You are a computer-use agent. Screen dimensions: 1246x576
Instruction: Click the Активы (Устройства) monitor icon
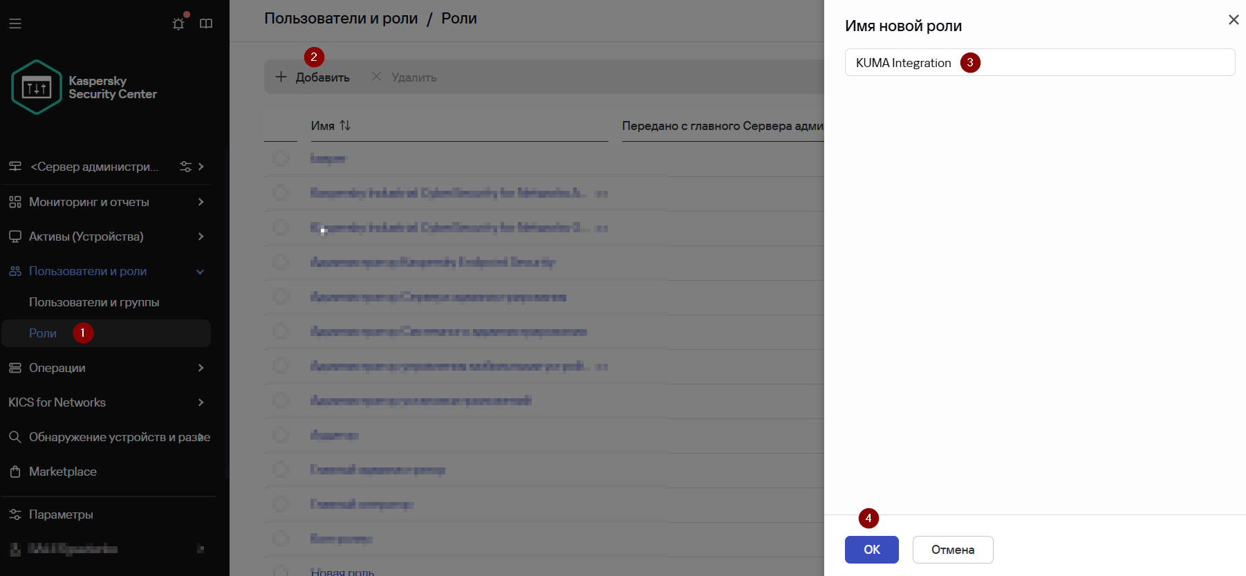click(x=15, y=236)
